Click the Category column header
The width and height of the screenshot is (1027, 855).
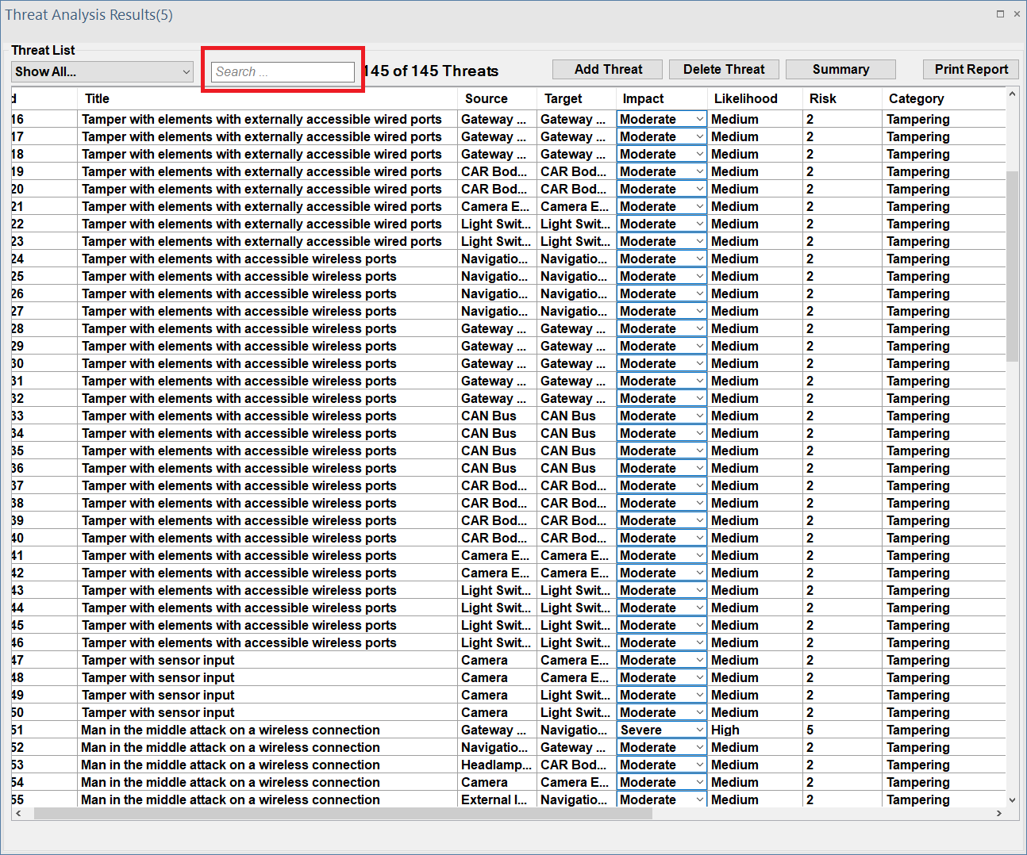click(916, 98)
